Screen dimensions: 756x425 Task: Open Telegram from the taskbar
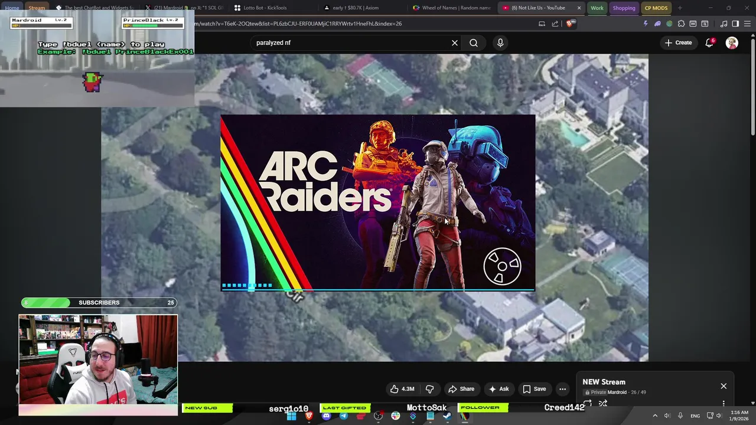click(344, 416)
